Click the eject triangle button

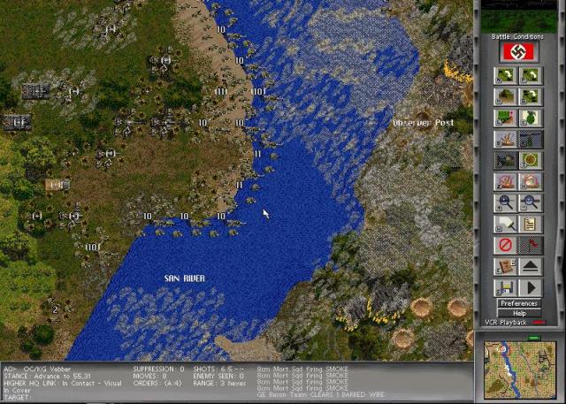click(531, 266)
